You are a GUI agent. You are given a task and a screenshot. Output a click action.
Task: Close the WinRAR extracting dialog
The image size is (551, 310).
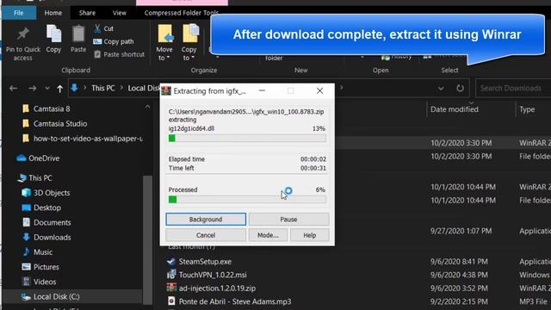click(319, 90)
